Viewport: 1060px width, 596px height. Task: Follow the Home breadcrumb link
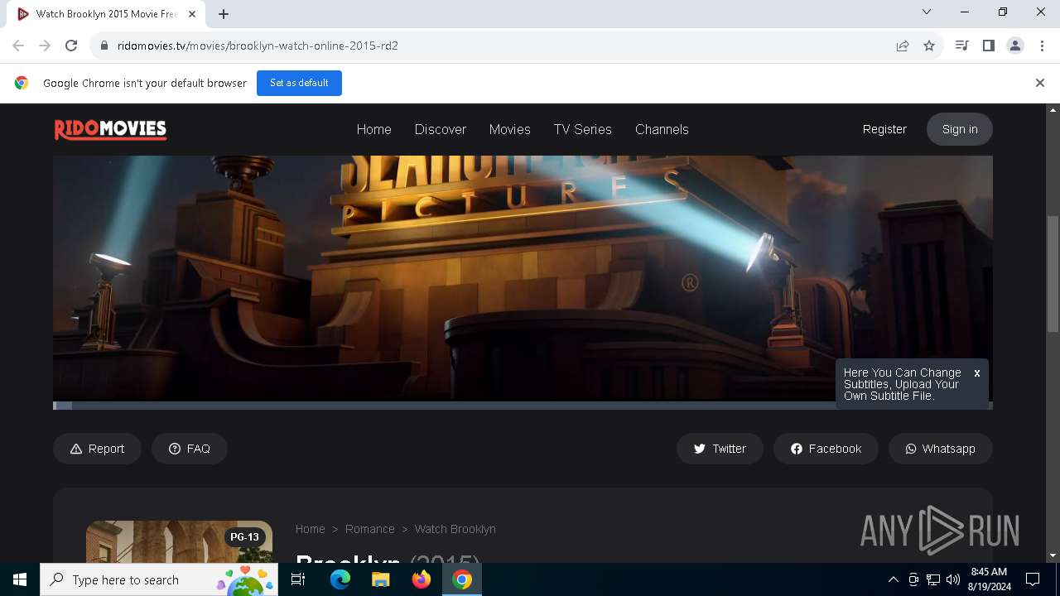(310, 529)
